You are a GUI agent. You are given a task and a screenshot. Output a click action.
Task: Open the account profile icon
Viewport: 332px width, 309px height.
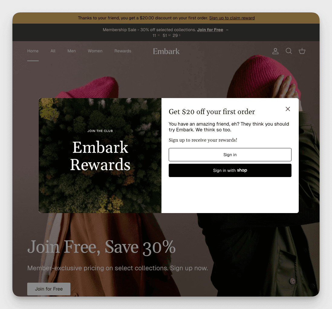pyautogui.click(x=275, y=51)
